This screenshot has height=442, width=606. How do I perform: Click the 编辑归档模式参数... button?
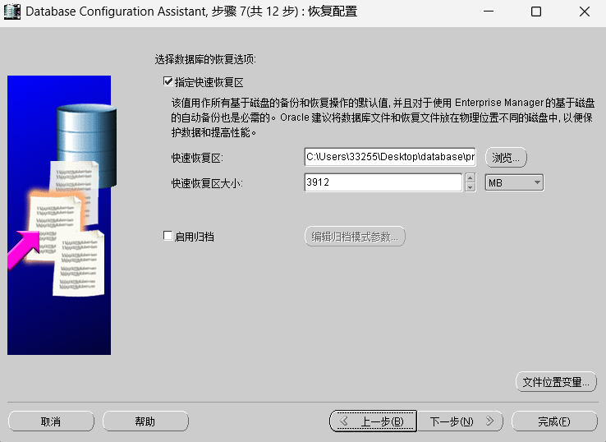[x=355, y=237]
